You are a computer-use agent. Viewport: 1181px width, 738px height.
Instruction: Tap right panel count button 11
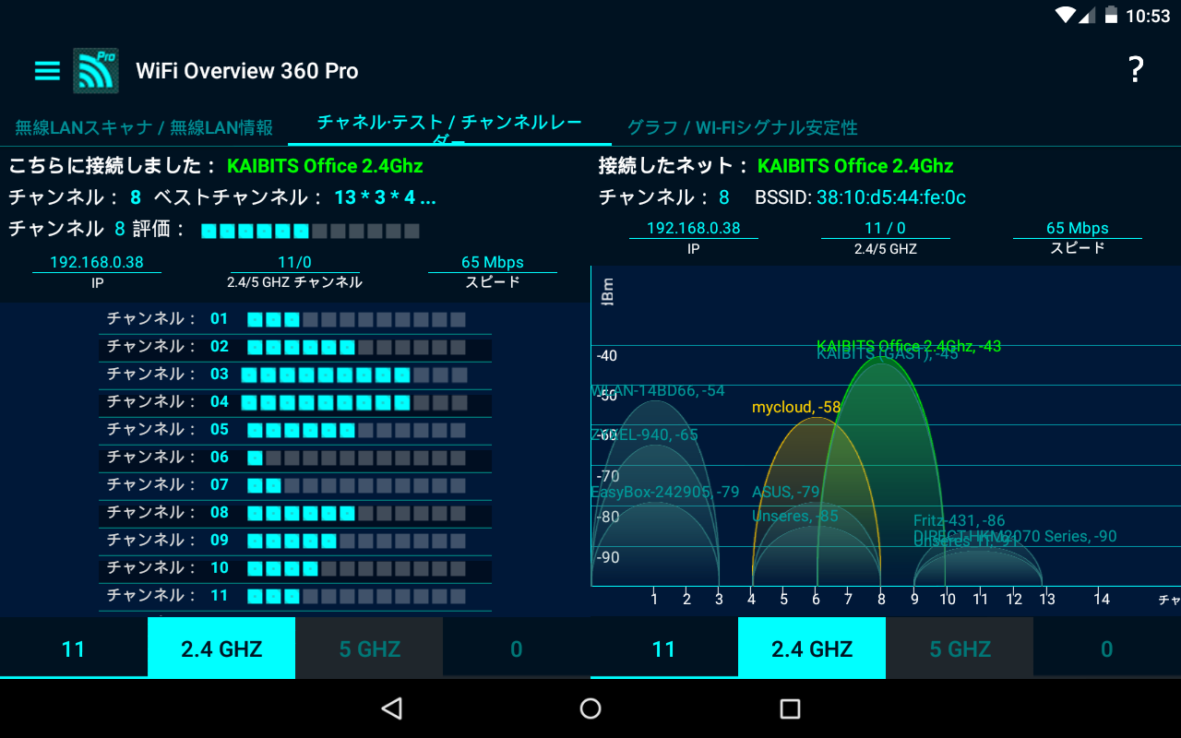point(664,649)
